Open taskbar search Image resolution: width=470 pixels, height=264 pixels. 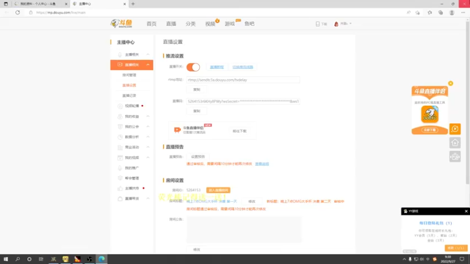pos(18,259)
